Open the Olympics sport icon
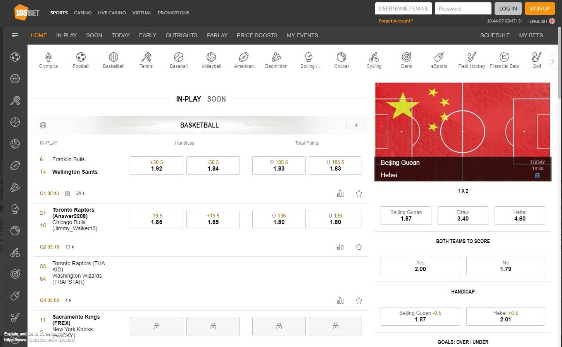562x347 pixels. (x=48, y=60)
